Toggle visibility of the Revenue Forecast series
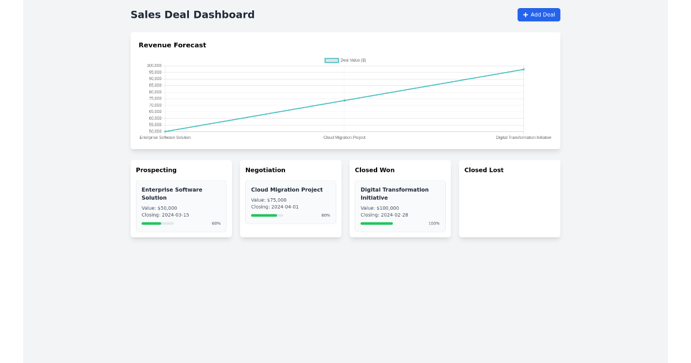 (345, 60)
